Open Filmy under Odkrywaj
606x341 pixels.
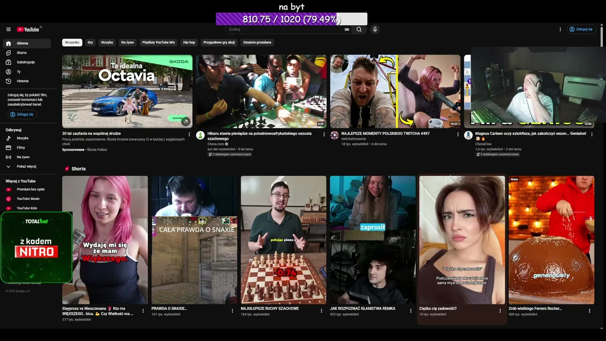click(x=27, y=148)
